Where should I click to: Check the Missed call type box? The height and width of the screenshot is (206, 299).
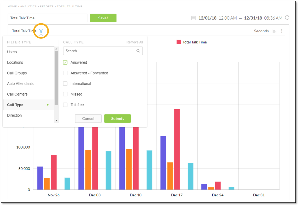pos(65,94)
